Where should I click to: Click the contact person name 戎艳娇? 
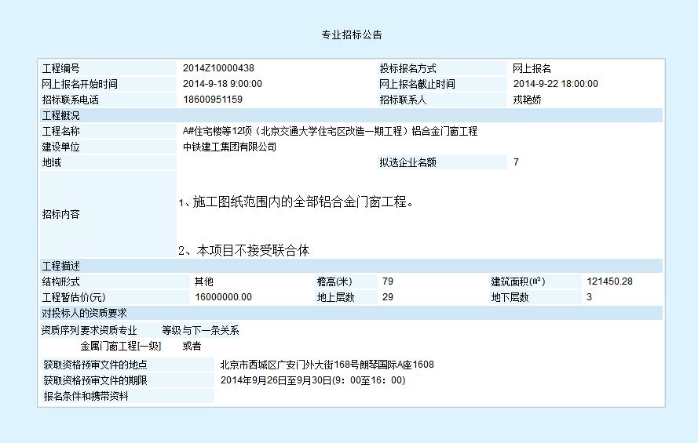527,100
